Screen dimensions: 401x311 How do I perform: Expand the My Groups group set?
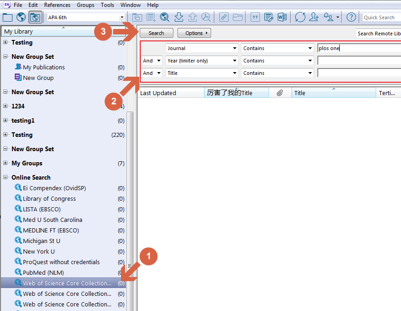pyautogui.click(x=5, y=163)
